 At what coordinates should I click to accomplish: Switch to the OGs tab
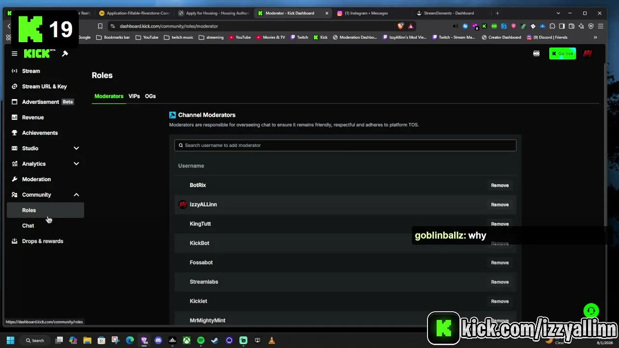(x=150, y=96)
